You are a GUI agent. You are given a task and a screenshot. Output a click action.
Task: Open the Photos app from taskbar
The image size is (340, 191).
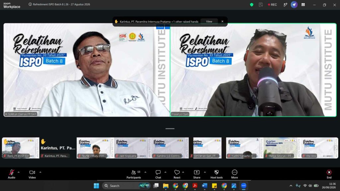[x=234, y=186]
